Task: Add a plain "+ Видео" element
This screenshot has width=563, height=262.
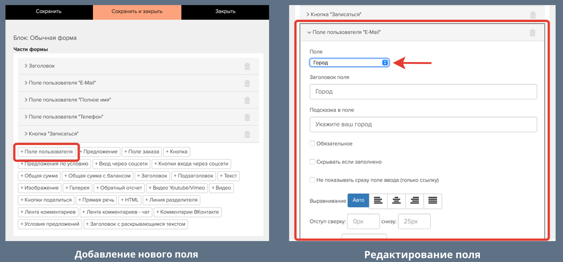Action: pyautogui.click(x=221, y=188)
